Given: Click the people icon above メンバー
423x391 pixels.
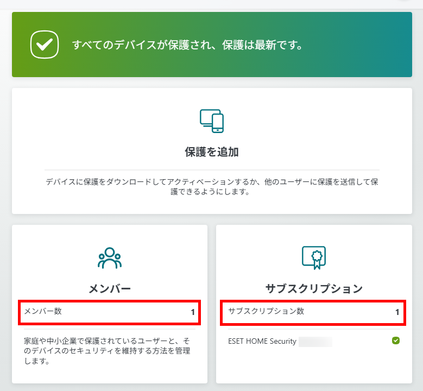Looking at the screenshot, I should tap(110, 258).
